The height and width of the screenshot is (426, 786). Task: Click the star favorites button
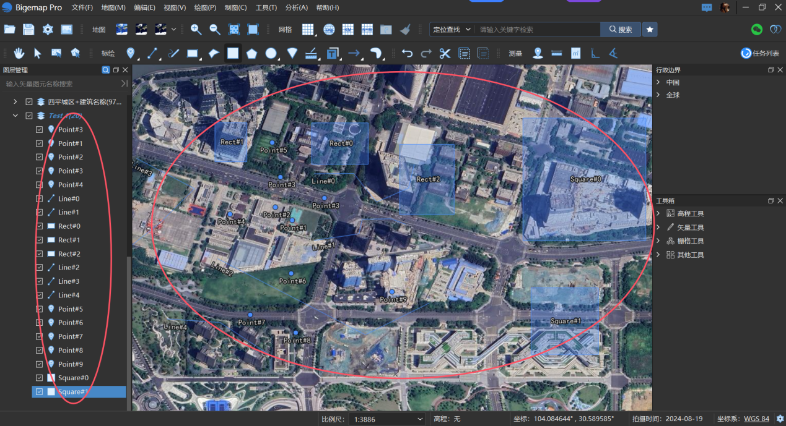[x=650, y=29]
